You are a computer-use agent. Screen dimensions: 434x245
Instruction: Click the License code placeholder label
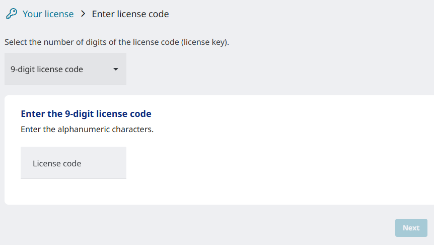pos(57,163)
